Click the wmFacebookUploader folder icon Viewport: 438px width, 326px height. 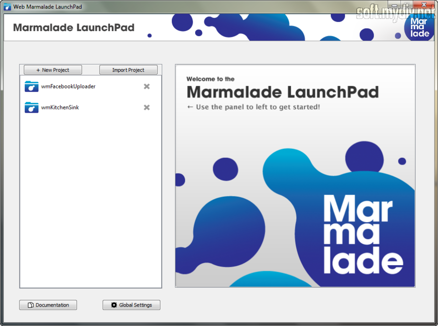(32, 86)
